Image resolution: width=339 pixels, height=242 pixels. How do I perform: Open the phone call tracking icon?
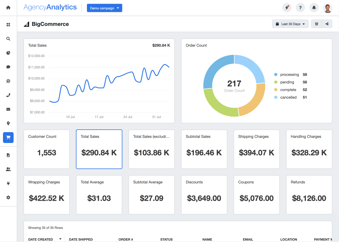coord(8,95)
